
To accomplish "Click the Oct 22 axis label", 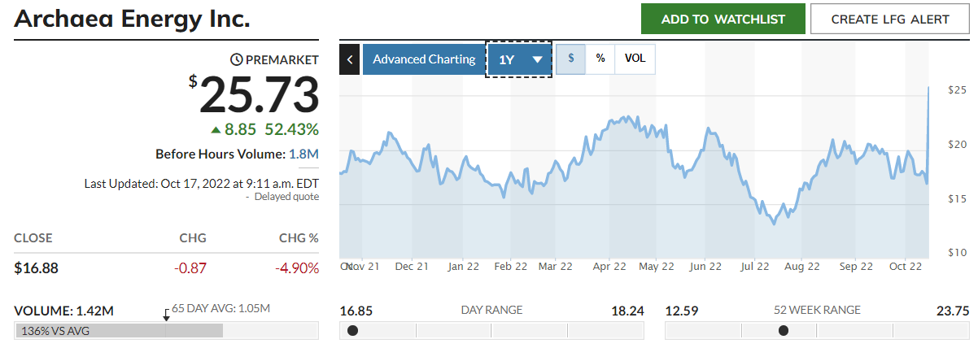I will [x=905, y=266].
